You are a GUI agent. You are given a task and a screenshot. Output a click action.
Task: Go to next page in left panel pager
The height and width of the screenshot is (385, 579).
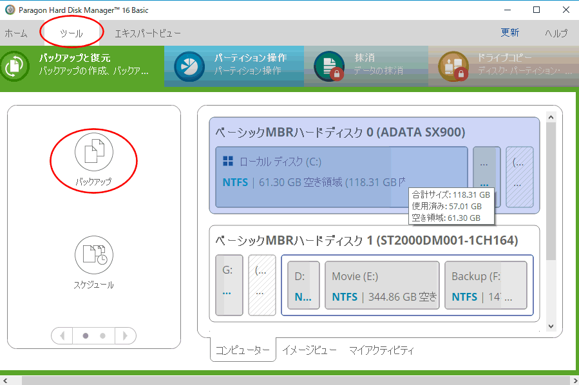coord(126,335)
